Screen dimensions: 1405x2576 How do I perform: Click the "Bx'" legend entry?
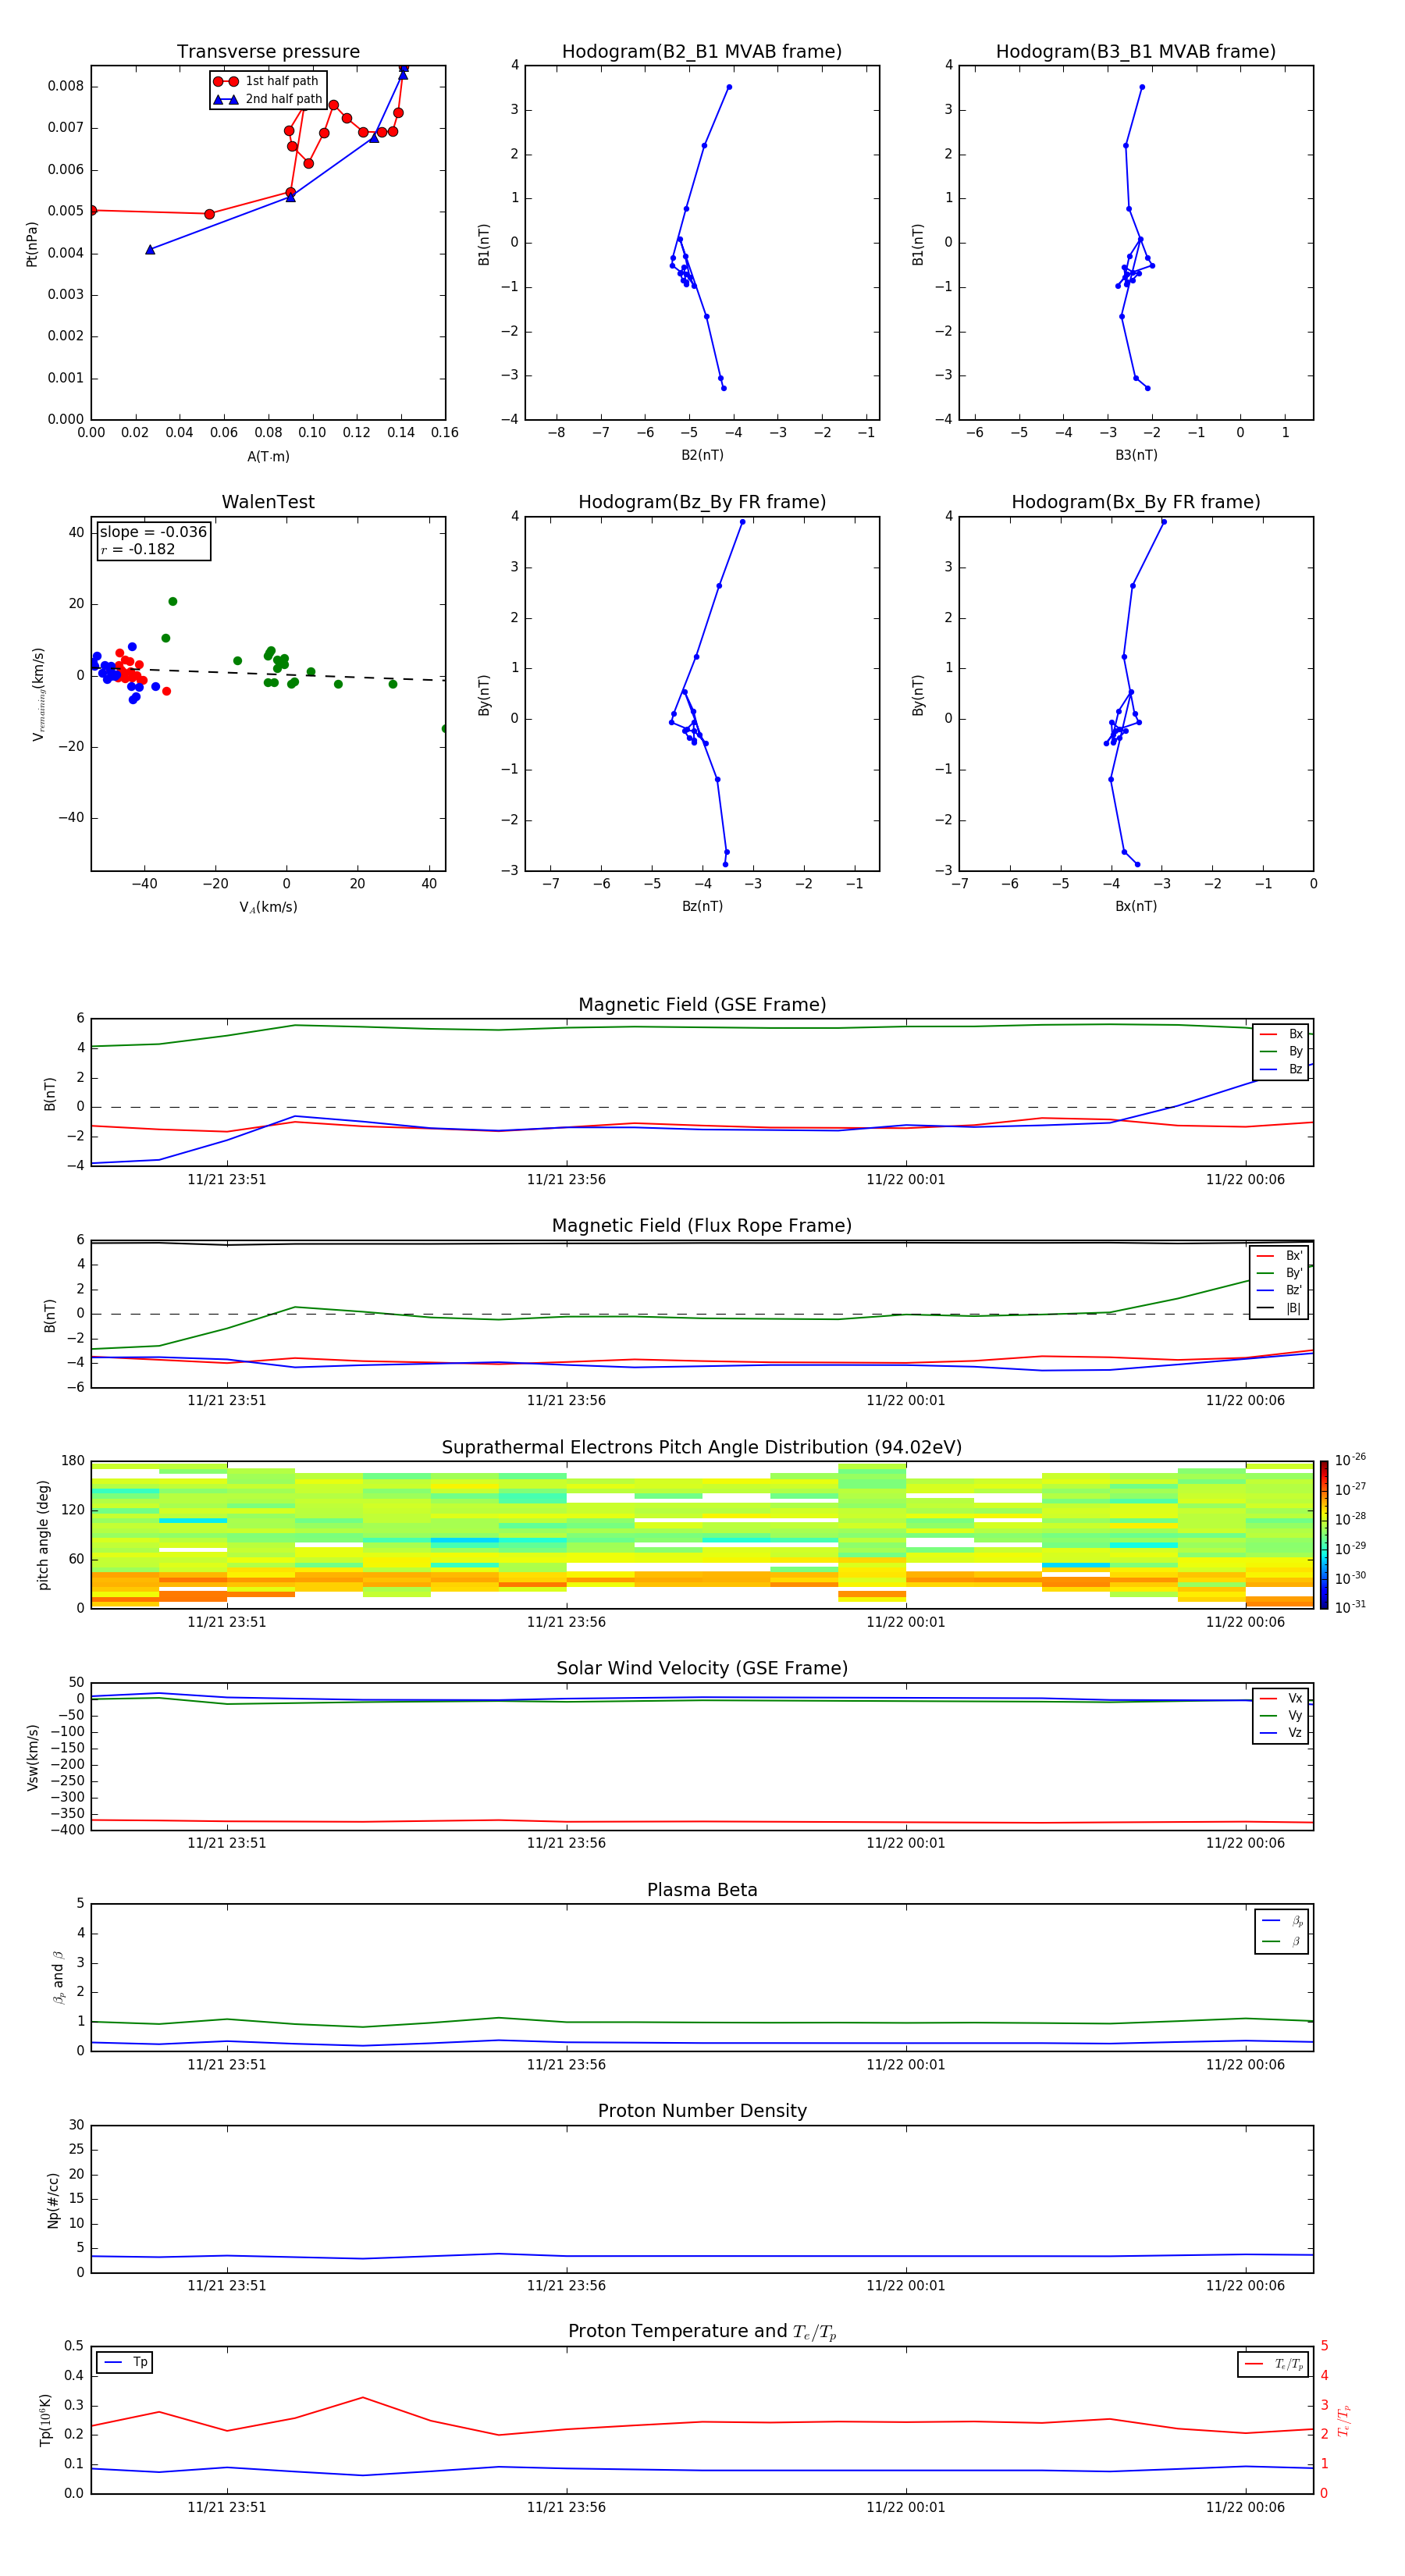(x=1280, y=1256)
